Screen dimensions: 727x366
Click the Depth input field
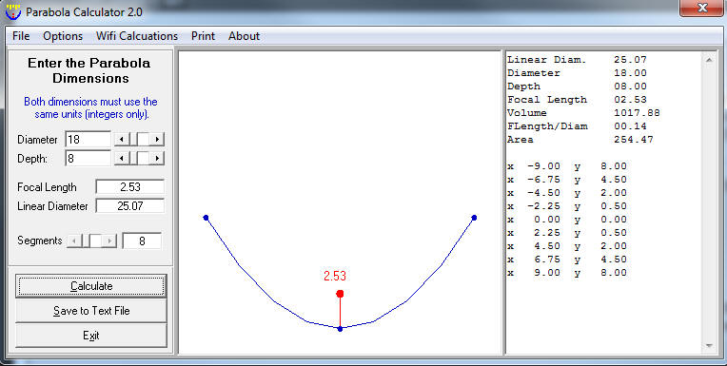tap(88, 159)
